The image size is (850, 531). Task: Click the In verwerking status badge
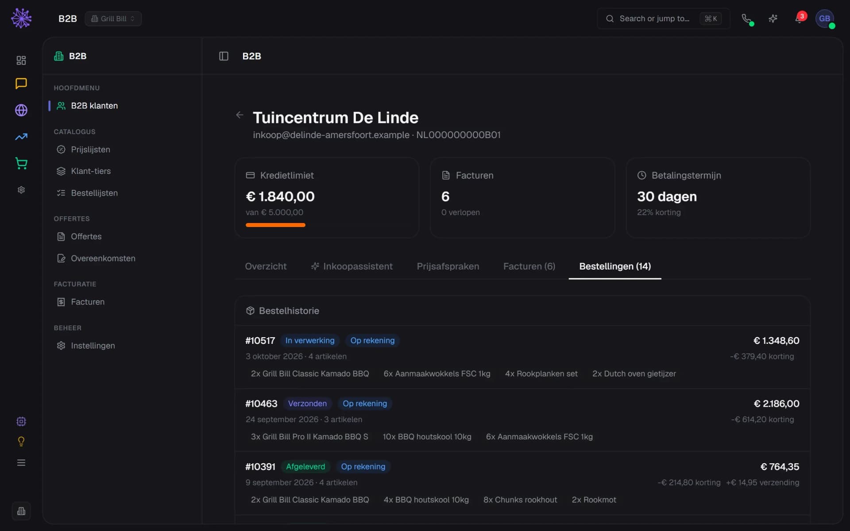click(x=310, y=341)
